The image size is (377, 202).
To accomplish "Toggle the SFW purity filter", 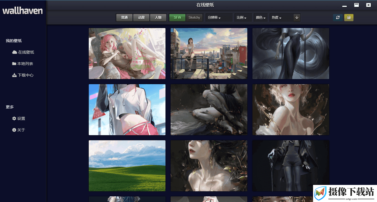I will 177,17.
